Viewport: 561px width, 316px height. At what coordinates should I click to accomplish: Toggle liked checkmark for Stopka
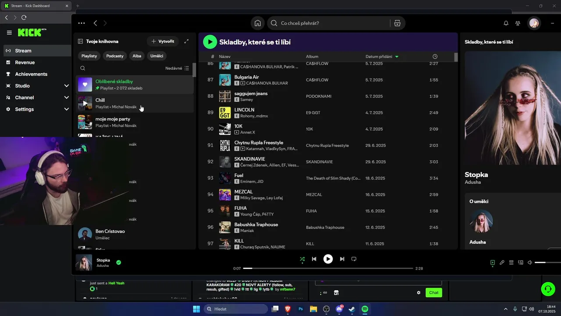118,262
